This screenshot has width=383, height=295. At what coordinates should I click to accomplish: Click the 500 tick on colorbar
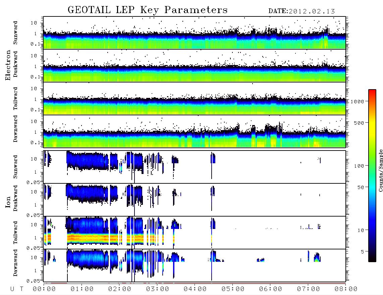359,123
